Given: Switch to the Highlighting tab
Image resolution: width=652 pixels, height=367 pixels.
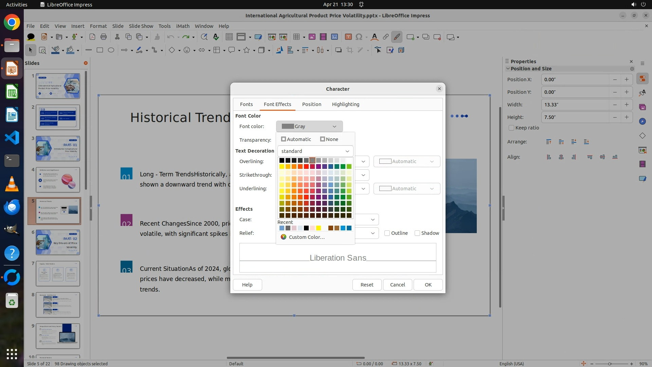Looking at the screenshot, I should click(x=345, y=104).
